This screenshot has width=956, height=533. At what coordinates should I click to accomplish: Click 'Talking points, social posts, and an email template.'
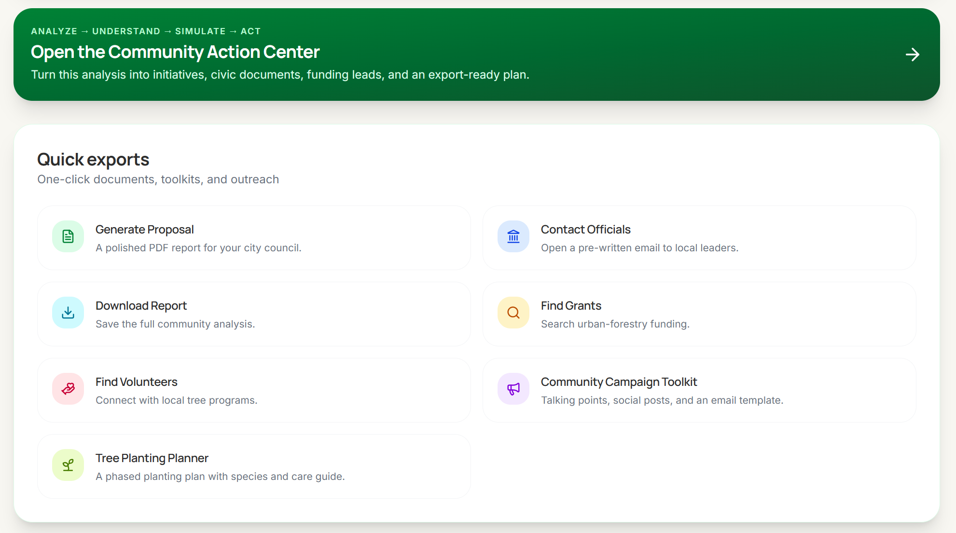662,400
